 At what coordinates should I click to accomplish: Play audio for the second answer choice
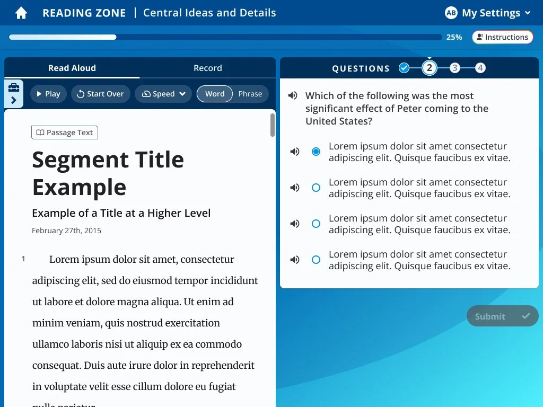(x=295, y=188)
